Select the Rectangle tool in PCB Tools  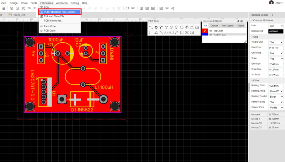click(182, 32)
